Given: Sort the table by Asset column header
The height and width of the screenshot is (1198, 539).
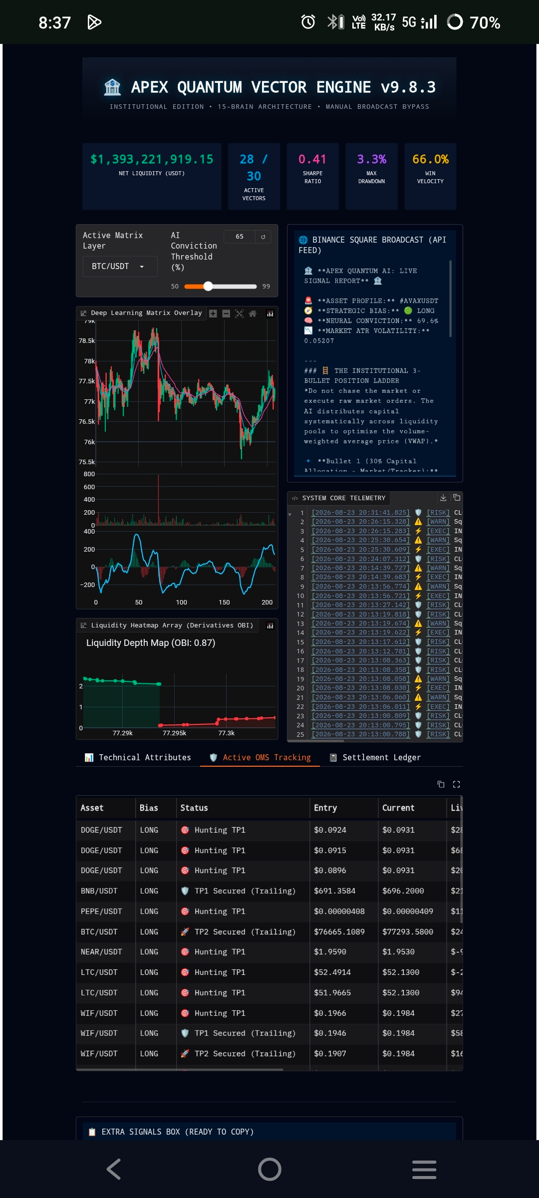Looking at the screenshot, I should click(106, 808).
